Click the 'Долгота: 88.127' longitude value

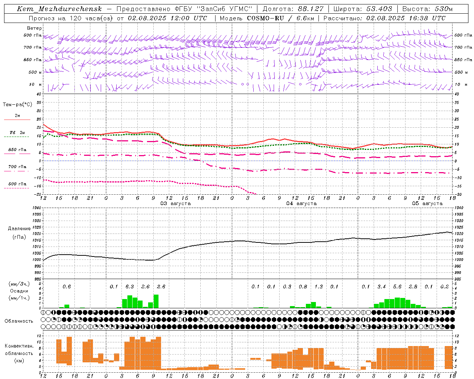[293, 9]
